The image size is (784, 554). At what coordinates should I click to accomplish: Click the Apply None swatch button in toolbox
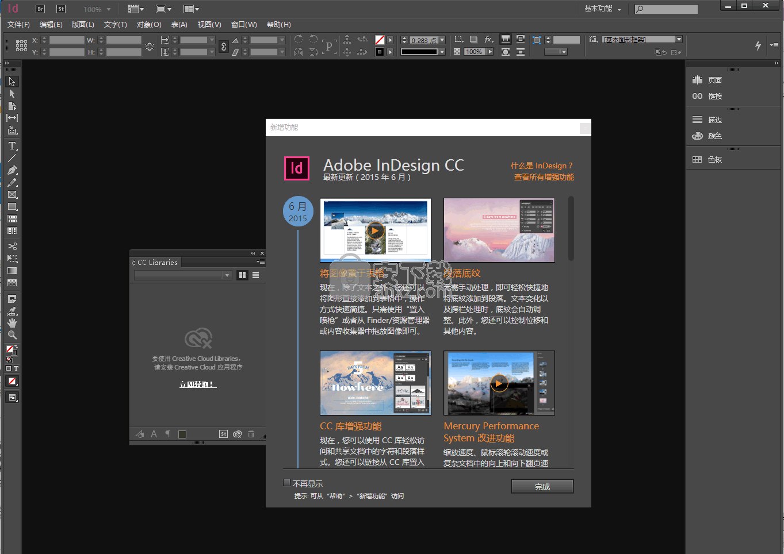(12, 381)
